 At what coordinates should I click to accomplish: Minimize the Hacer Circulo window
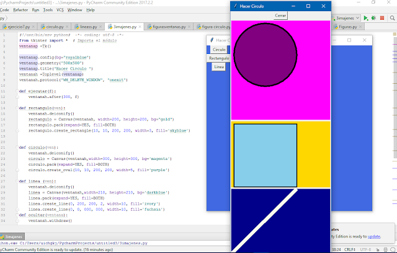pos(293,6)
